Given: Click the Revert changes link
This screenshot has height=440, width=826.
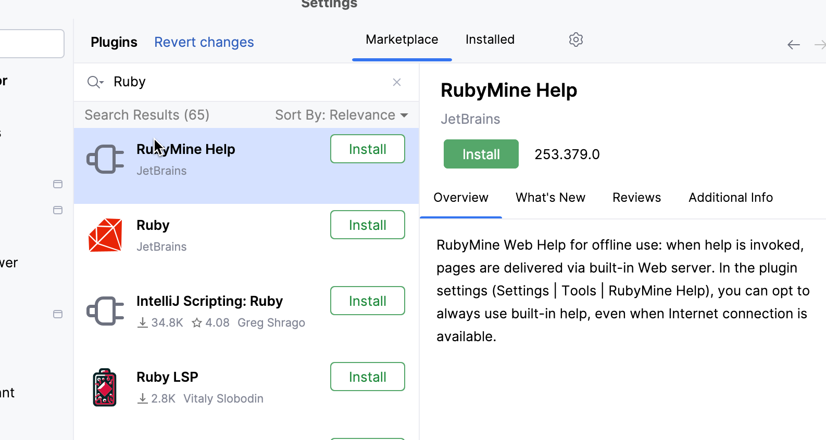Looking at the screenshot, I should pos(204,42).
